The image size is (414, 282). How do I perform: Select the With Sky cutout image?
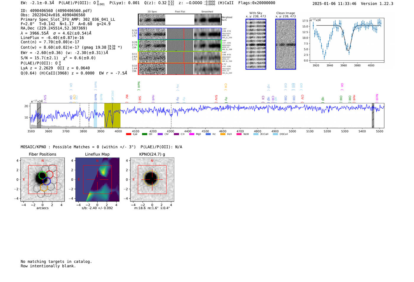point(256,44)
